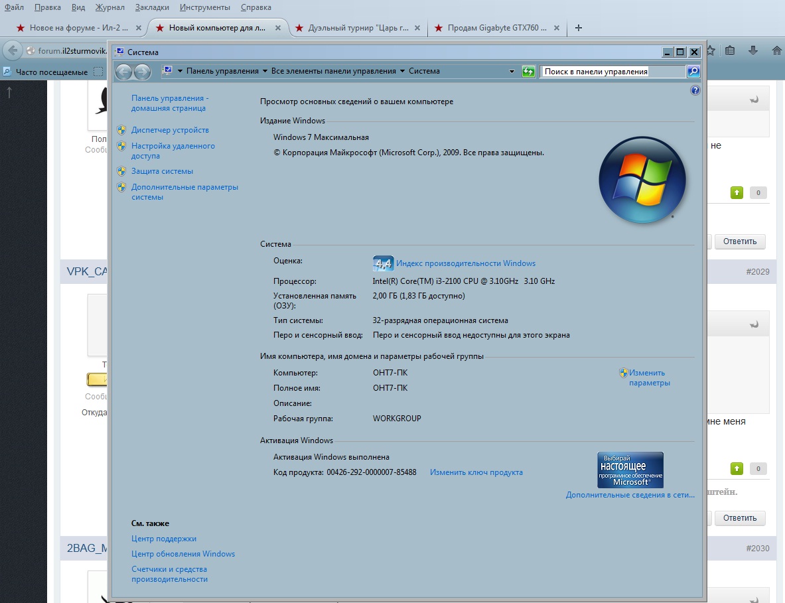Click the Firefox URL field showing forum.il2sturmovik
The image size is (785, 603).
pos(72,50)
